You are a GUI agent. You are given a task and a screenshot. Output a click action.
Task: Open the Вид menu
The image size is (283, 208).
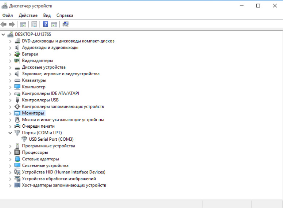pyautogui.click(x=47, y=16)
